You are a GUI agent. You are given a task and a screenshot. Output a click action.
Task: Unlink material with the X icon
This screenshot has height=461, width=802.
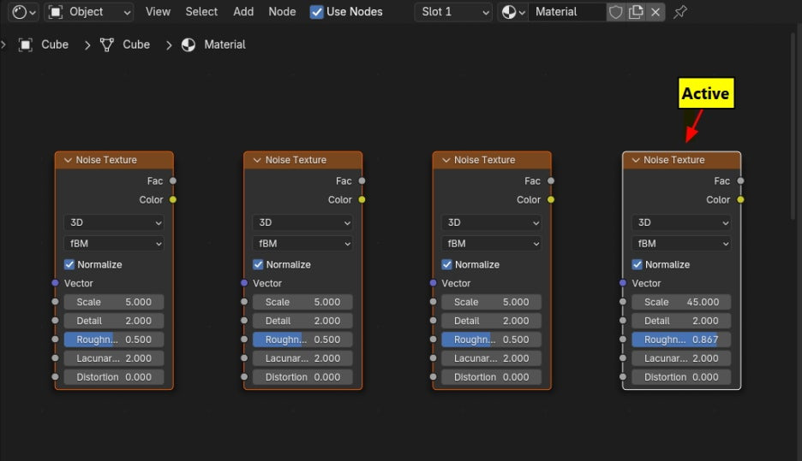tap(655, 12)
